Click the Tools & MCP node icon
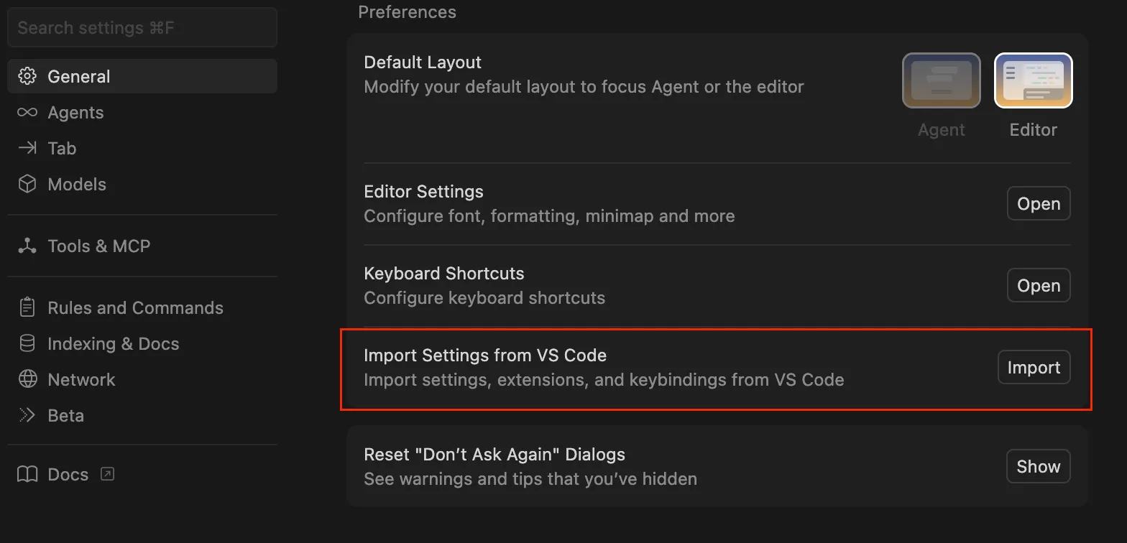The width and height of the screenshot is (1127, 543). coord(27,246)
